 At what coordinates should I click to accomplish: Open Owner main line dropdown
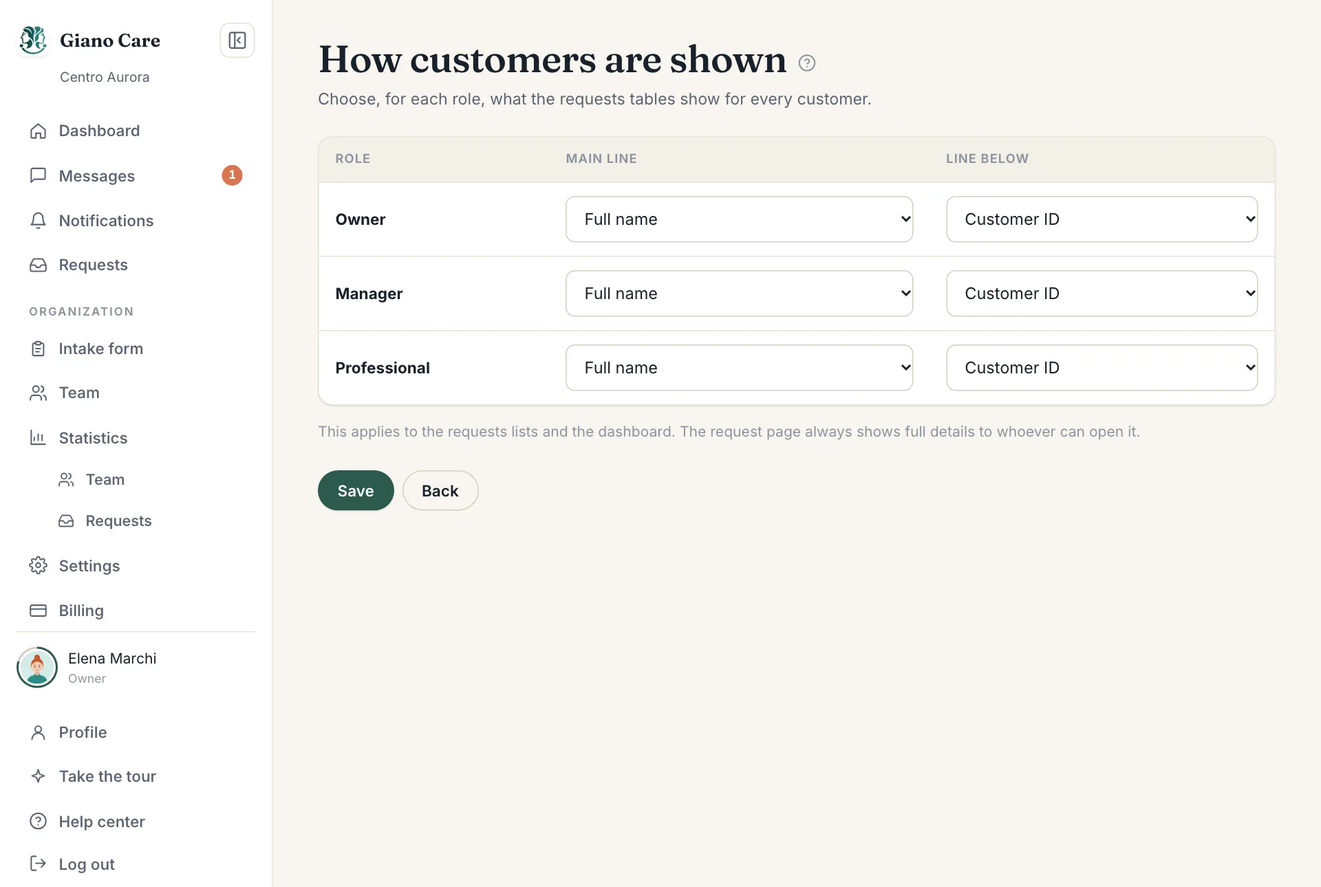pyautogui.click(x=739, y=219)
